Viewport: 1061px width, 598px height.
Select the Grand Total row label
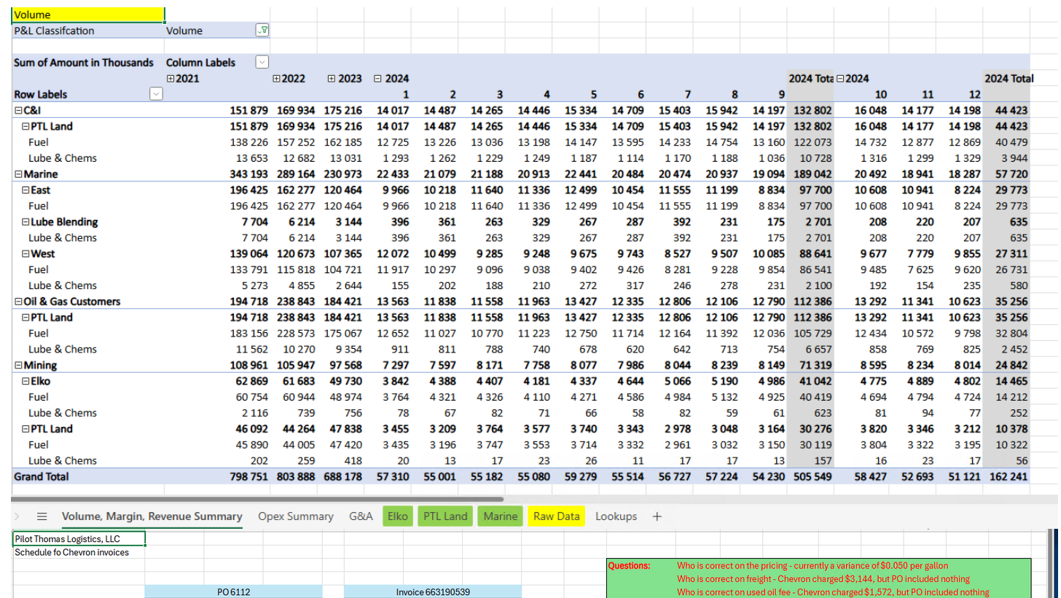42,476
